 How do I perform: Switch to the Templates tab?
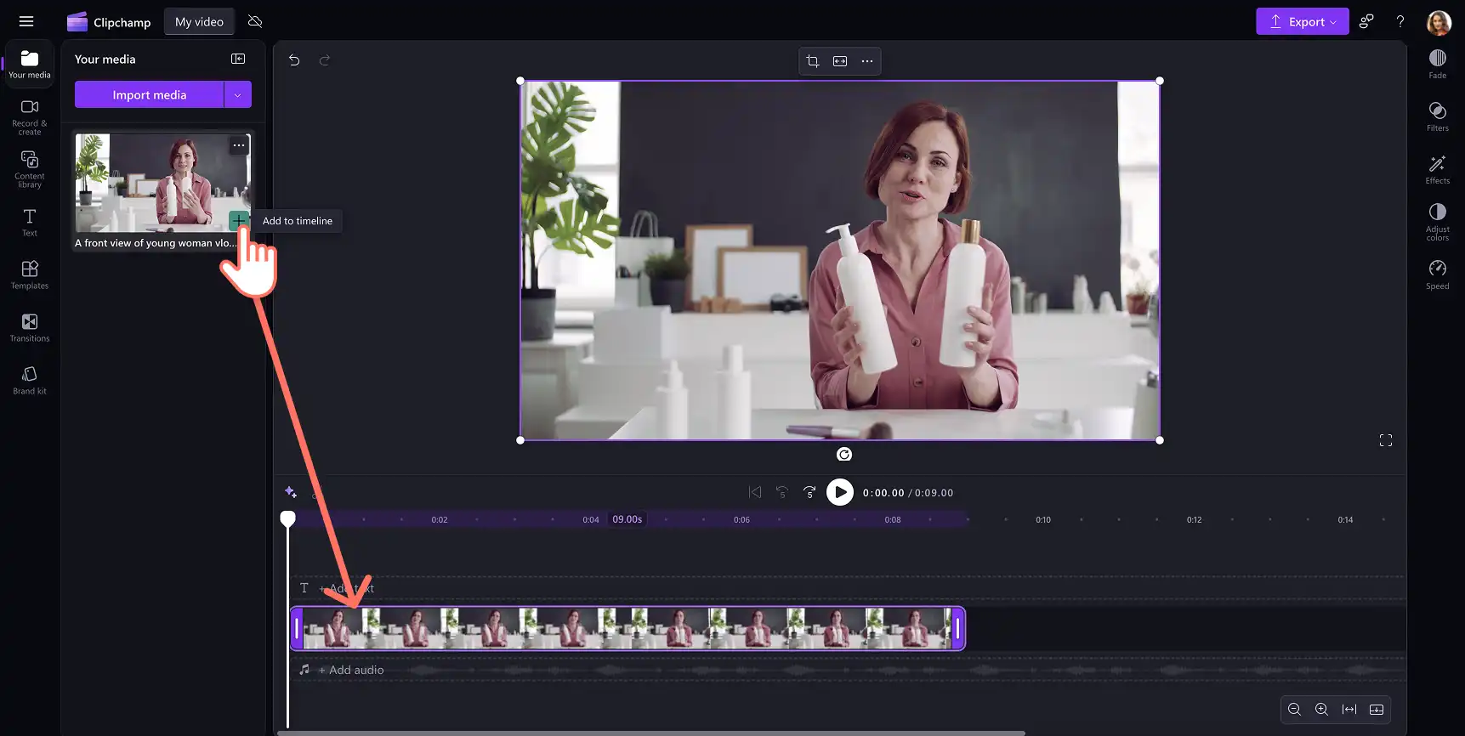[x=30, y=275]
